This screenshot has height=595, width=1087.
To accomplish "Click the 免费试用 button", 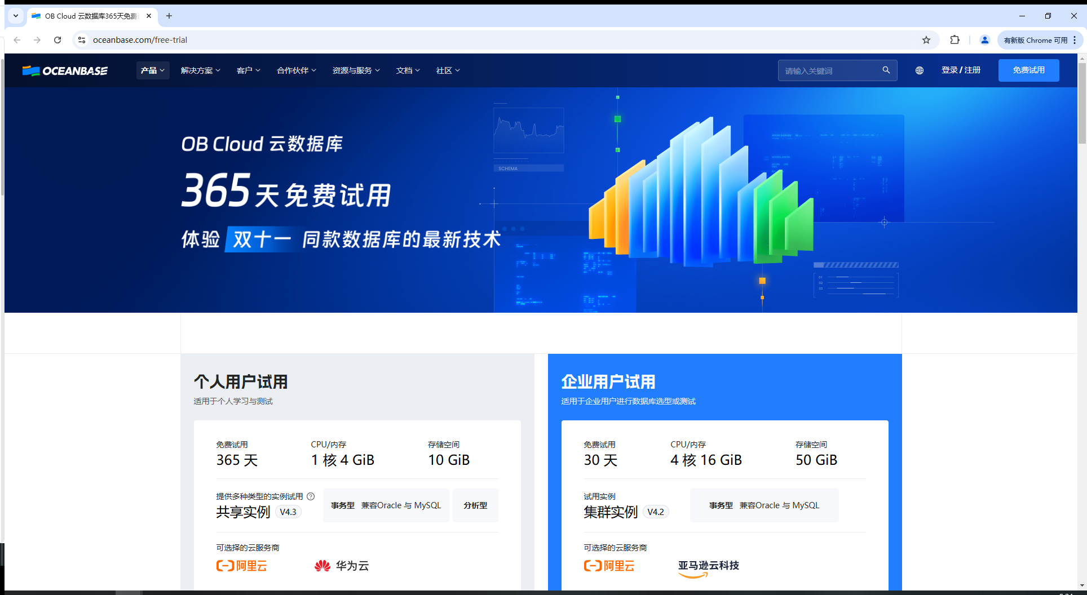I will tap(1028, 70).
